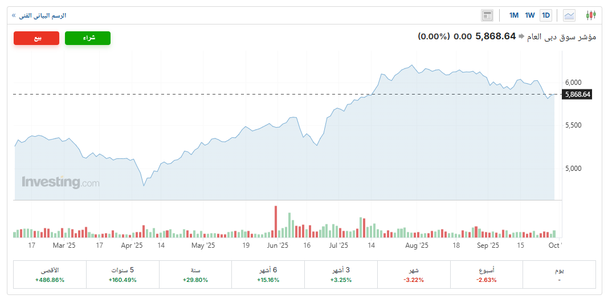This screenshot has width=608, height=299.
Task: Switch to candlestick chart type
Action: pos(591,15)
